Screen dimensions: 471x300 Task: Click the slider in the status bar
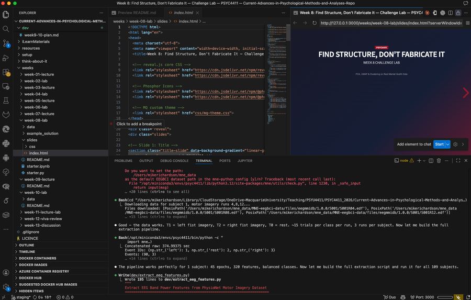(445, 297)
